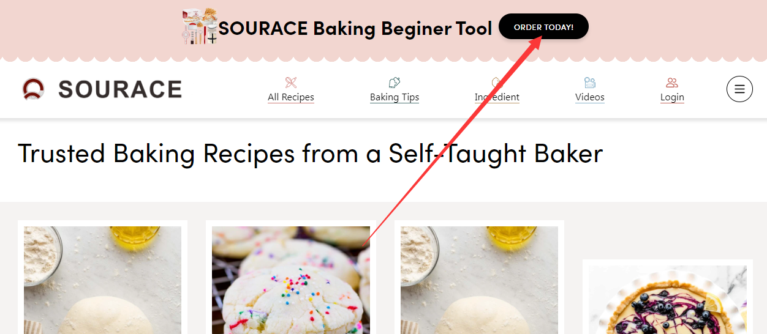The image size is (767, 334).
Task: Click the ORDER TODAY! button
Action: 543,27
